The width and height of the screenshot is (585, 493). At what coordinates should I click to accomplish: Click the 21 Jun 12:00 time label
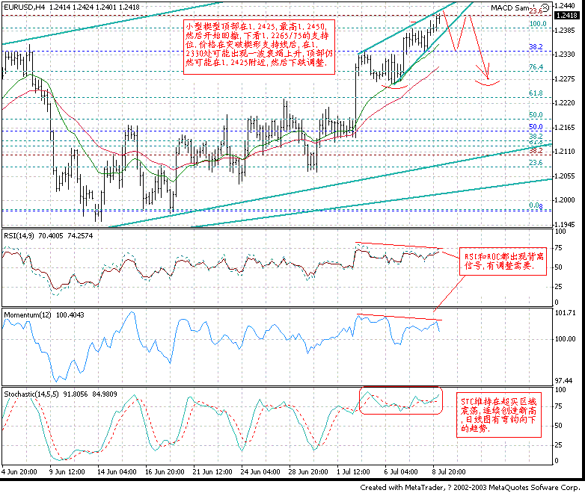pyautogui.click(x=212, y=472)
